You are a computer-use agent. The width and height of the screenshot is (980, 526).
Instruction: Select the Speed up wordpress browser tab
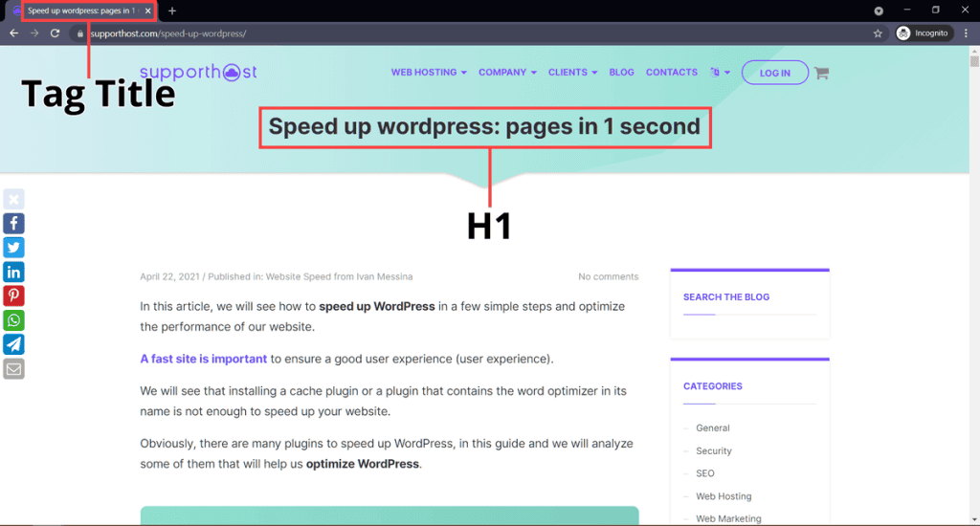click(81, 11)
